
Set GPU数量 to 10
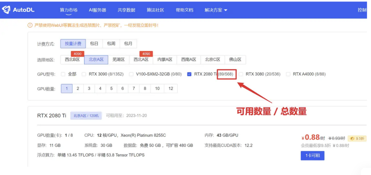point(157,88)
